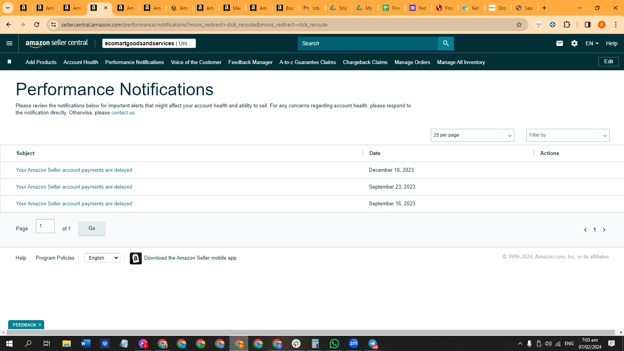This screenshot has height=351, width=624.
Task: Click the amazon seller central logo
Action: click(x=57, y=43)
